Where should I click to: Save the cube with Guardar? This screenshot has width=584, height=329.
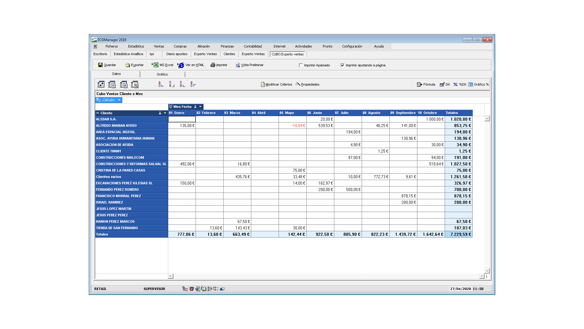point(107,65)
